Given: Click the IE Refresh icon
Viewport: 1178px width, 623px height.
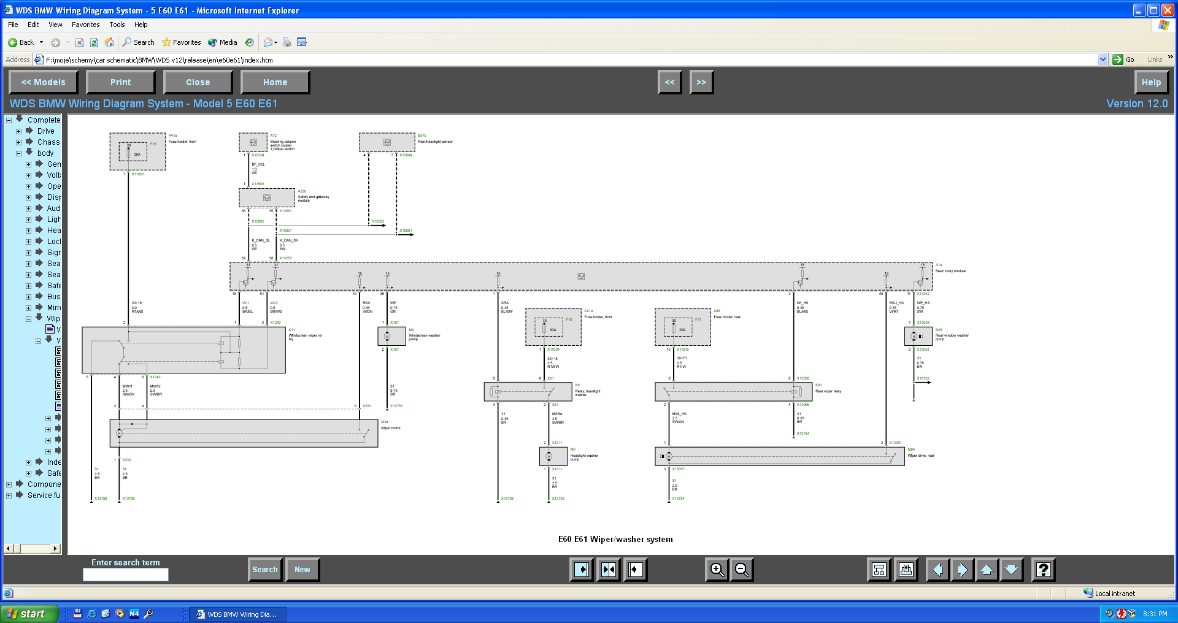Looking at the screenshot, I should 94,42.
